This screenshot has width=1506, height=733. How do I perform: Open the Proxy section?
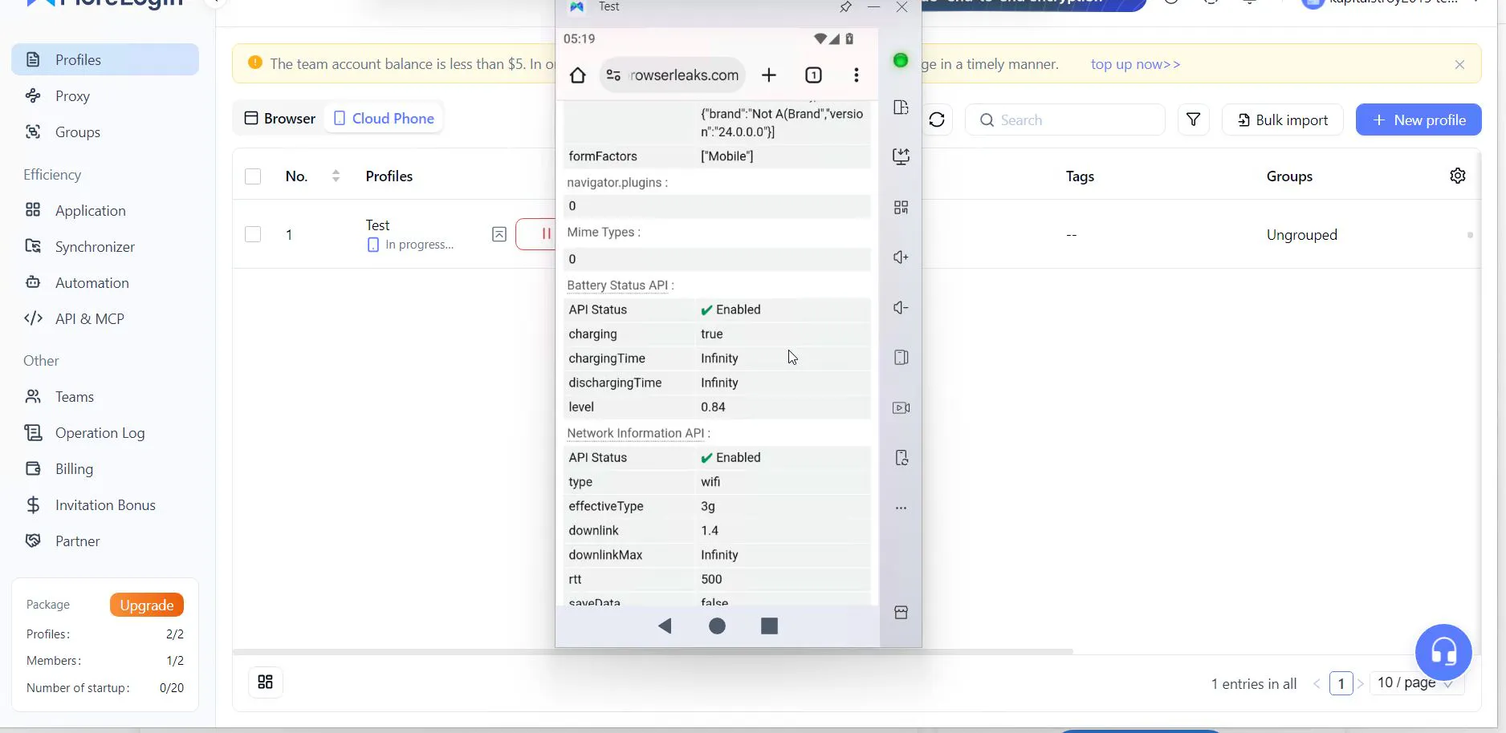pos(105,95)
